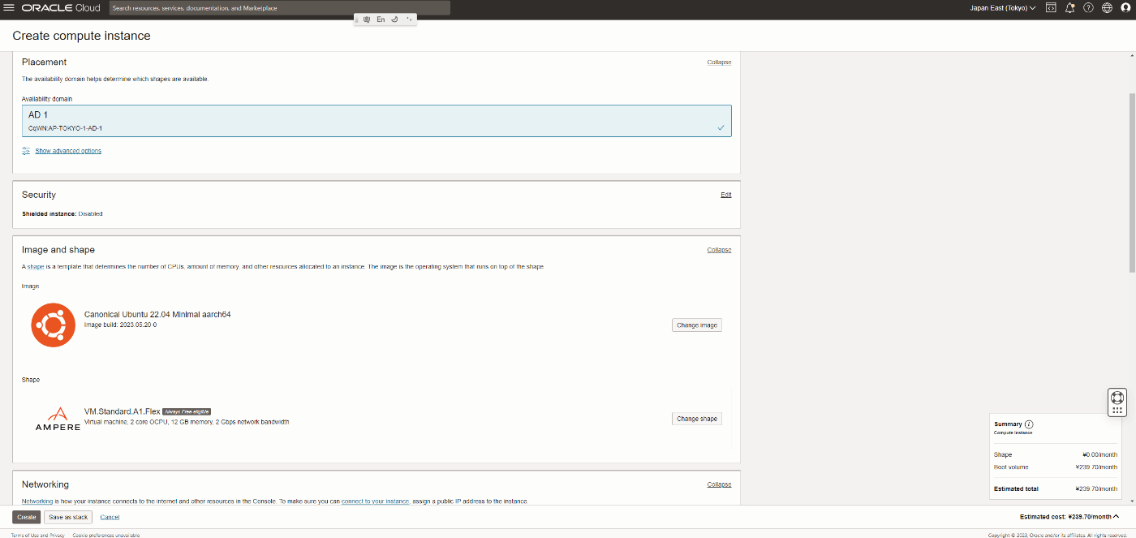The height and width of the screenshot is (538, 1136).
Task: Click the Create button
Action: click(26, 517)
